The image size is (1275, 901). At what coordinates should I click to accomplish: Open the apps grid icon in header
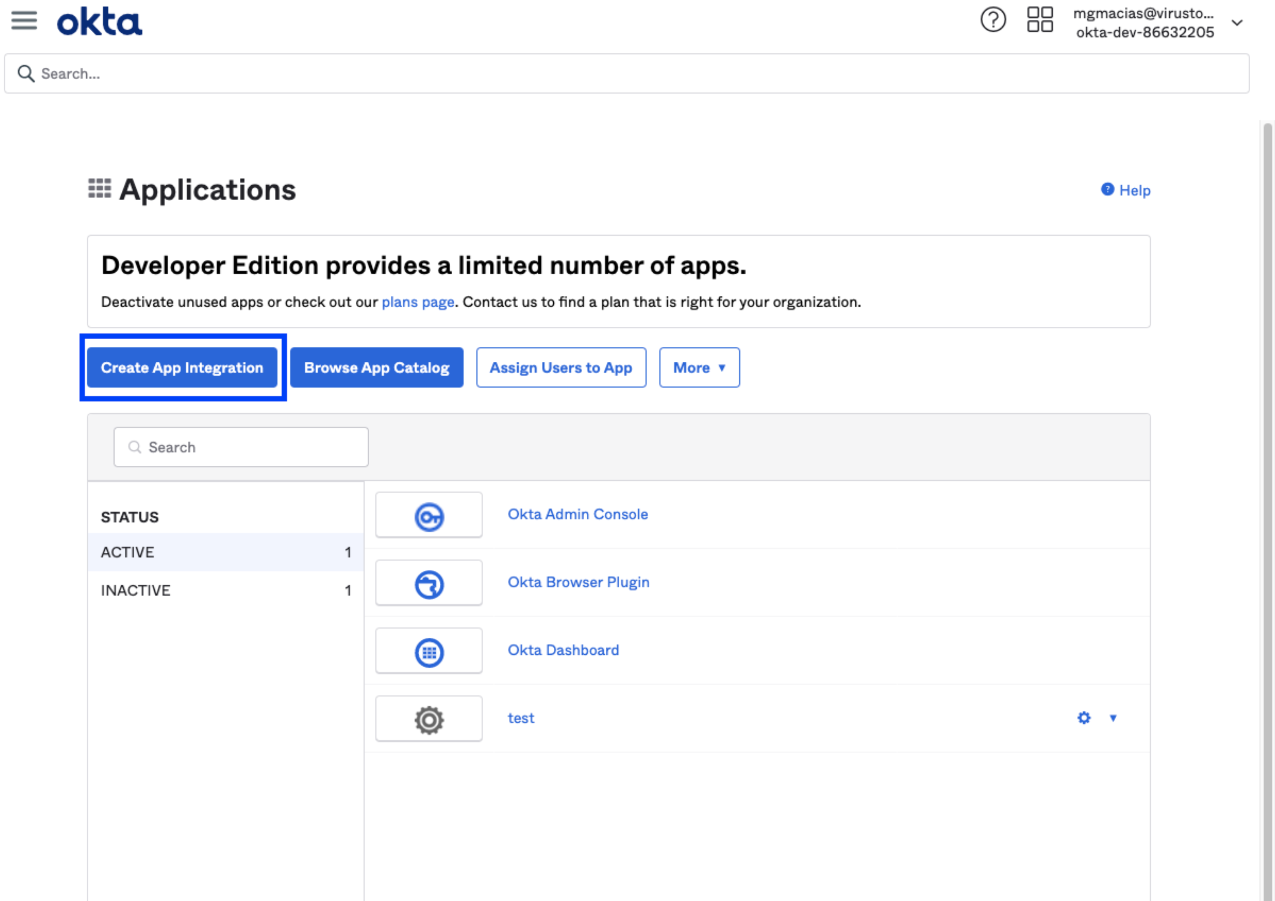tap(1039, 20)
